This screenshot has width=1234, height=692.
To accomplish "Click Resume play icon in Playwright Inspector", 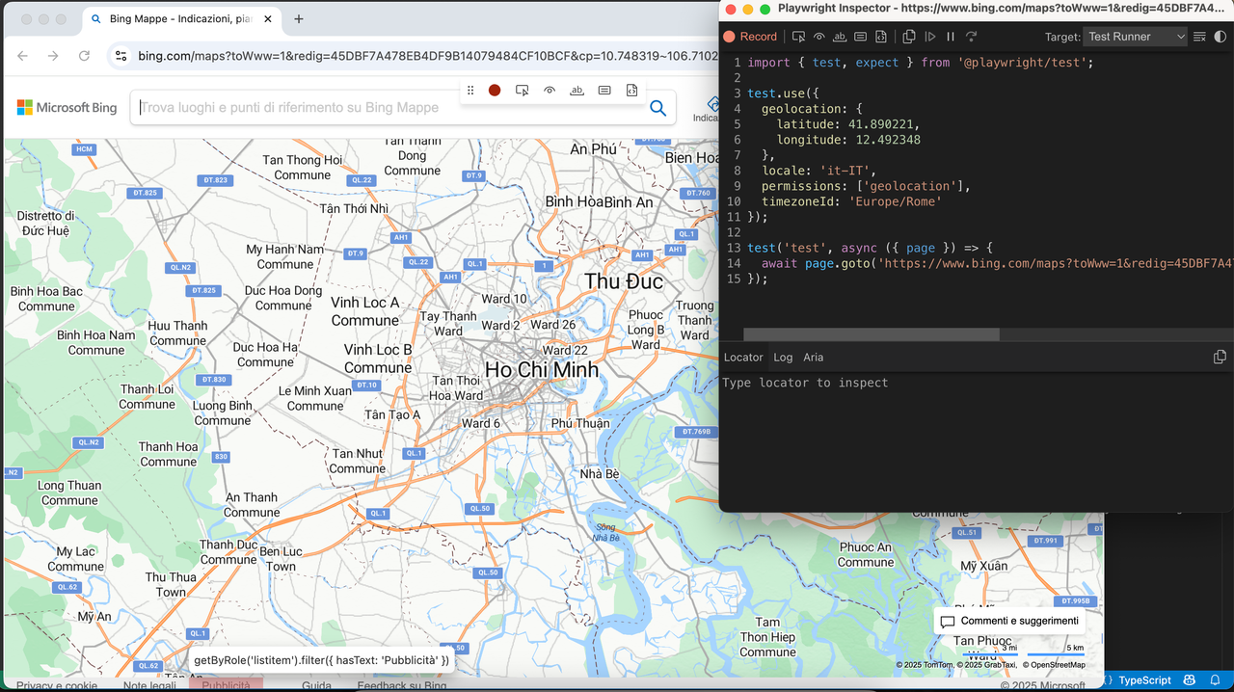I will pyautogui.click(x=930, y=37).
